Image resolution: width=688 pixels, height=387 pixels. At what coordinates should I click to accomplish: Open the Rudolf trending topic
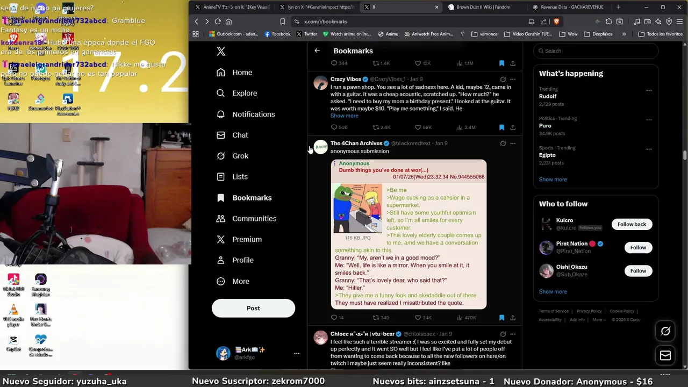point(548,96)
